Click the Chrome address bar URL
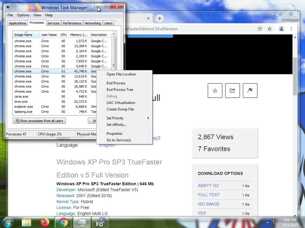 (x=152, y=29)
